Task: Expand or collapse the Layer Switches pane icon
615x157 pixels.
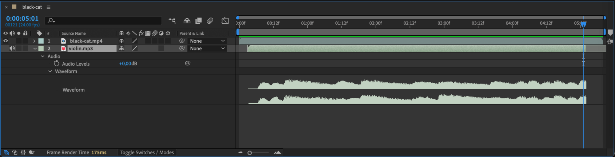Action: [x=6, y=152]
